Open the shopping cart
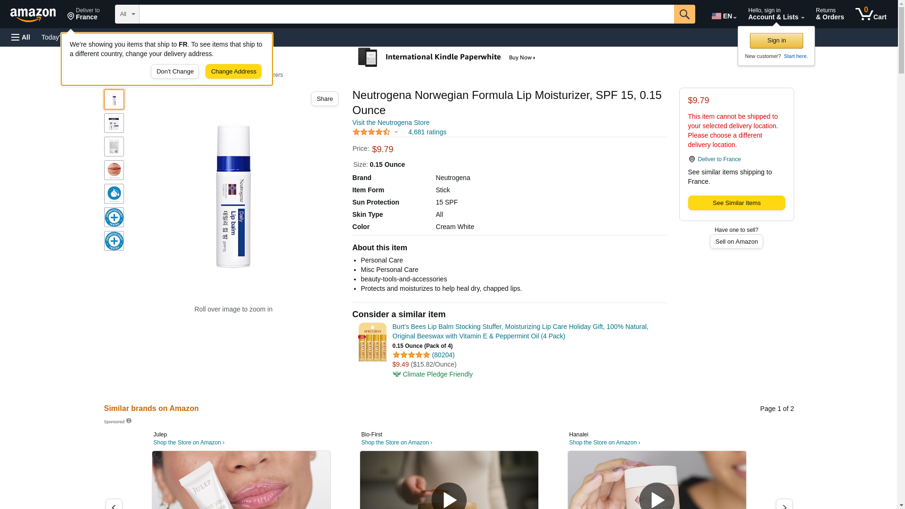The height and width of the screenshot is (509, 905). pyautogui.click(x=871, y=14)
